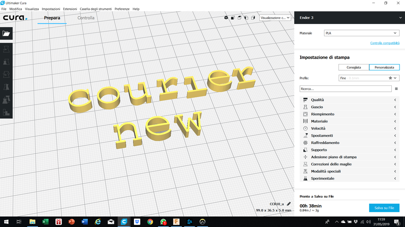This screenshot has width=405, height=227.
Task: Open the Windows notification center
Action: 397,222
